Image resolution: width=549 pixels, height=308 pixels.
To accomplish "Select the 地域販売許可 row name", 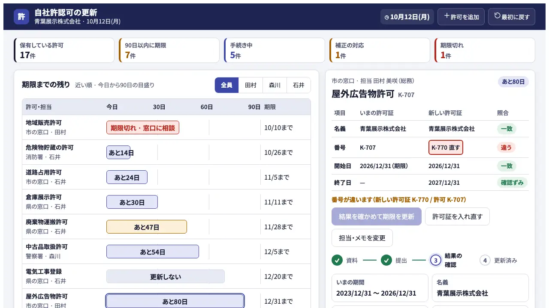I will click(x=44, y=123).
